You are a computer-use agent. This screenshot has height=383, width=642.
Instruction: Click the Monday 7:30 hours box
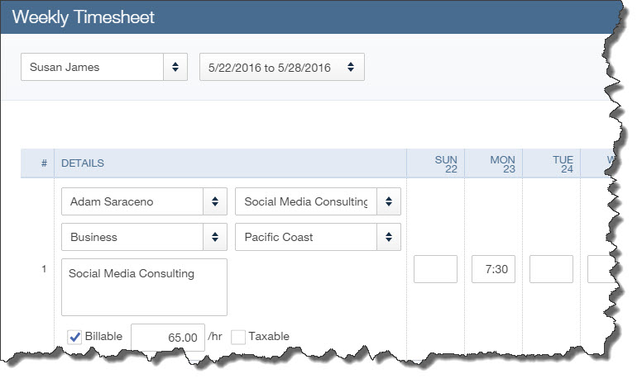coord(493,269)
